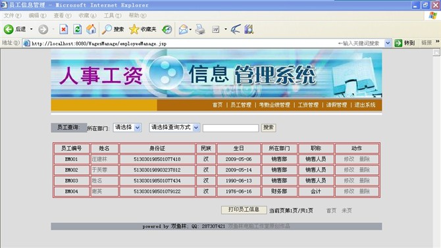Click 删除 for employee EM004
This screenshot has height=248, width=441.
[365, 191]
